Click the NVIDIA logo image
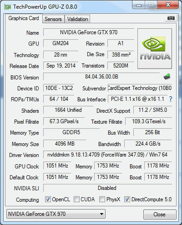Image resolution: width=182 pixels, height=225 pixels. [155, 48]
